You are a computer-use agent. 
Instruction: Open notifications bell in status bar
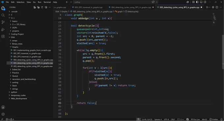click(x=221, y=119)
